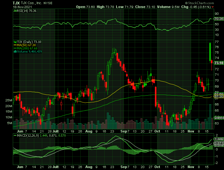224x170 pixels.
Task: Click the 75 price axis label
Action: 217,53
